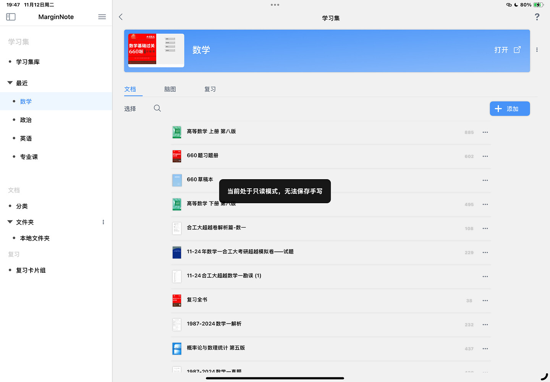Select 复习卡片组 in the sidebar
This screenshot has height=382, width=550.
(31, 270)
